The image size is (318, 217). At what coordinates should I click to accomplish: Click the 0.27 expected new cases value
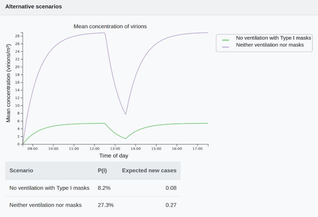point(171,205)
